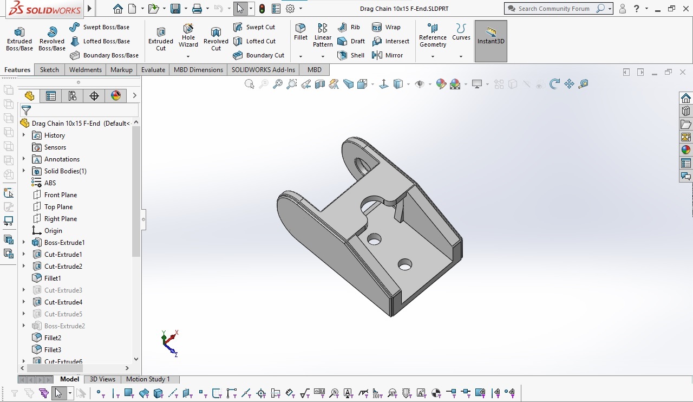Open the Appearances color ball in task pane
693x402 pixels.
686,150
